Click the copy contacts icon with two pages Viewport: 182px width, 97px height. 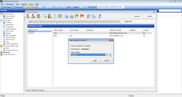point(66,16)
